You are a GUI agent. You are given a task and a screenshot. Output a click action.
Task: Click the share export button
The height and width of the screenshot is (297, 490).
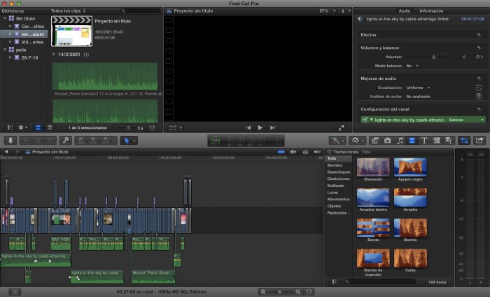[x=479, y=140]
